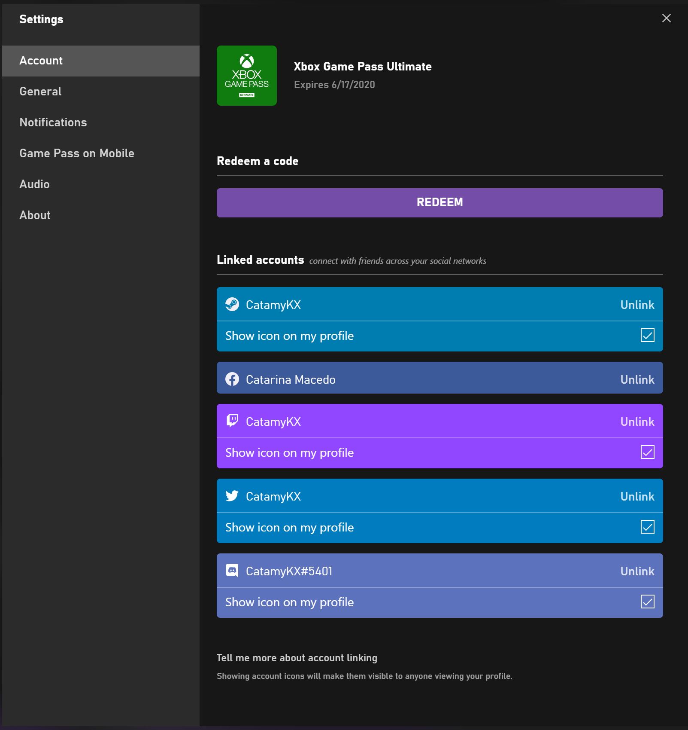Screen dimensions: 688x730
Task: Select the Account settings tab
Action: [101, 61]
